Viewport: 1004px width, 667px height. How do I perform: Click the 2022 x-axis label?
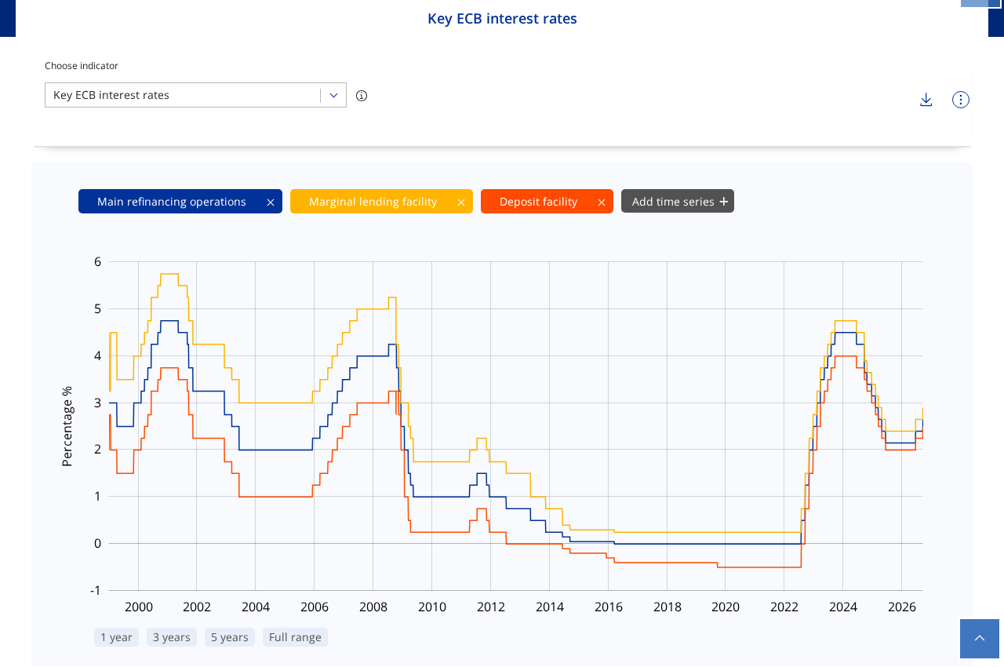tap(784, 607)
